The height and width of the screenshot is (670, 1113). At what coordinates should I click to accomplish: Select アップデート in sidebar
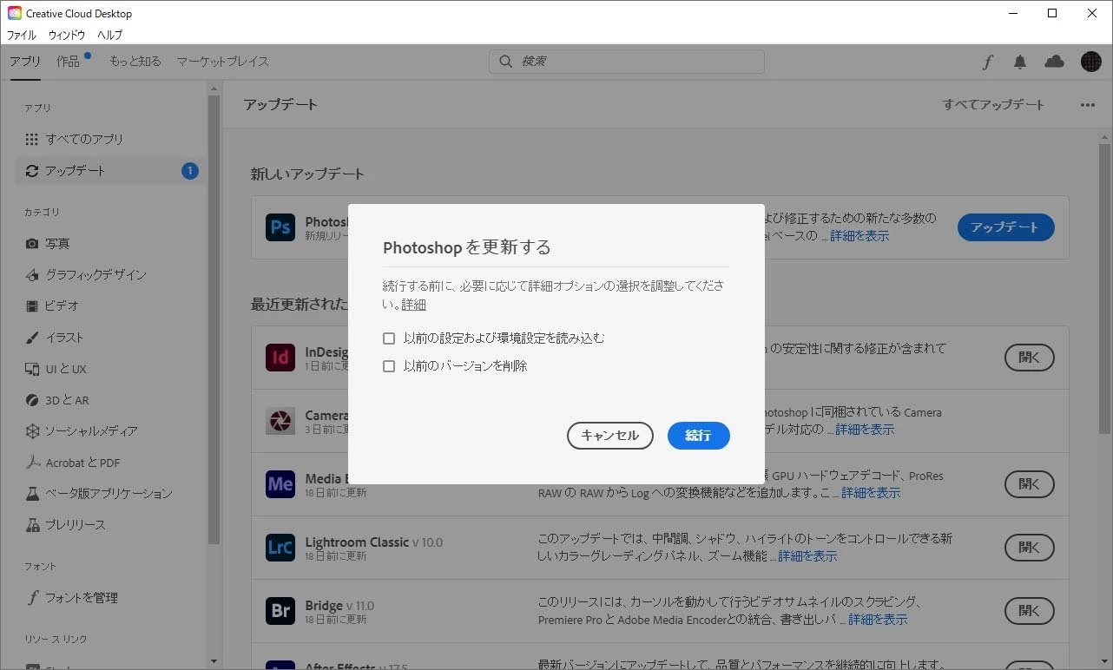(111, 171)
